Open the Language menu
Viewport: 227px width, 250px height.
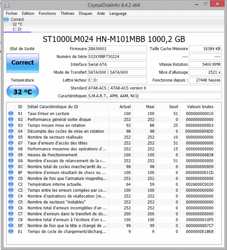118,13
